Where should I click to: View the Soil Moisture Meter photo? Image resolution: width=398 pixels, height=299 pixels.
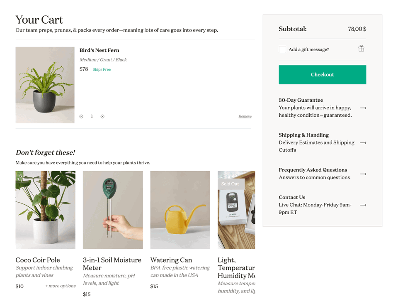113,210
